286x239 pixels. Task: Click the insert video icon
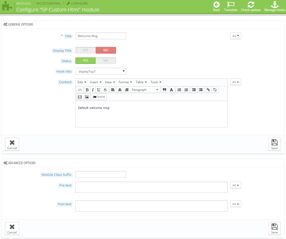(80, 97)
